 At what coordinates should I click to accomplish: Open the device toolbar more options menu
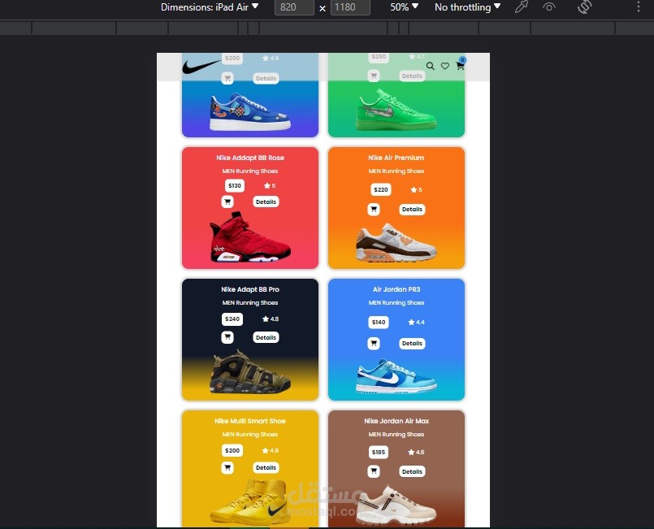click(638, 7)
